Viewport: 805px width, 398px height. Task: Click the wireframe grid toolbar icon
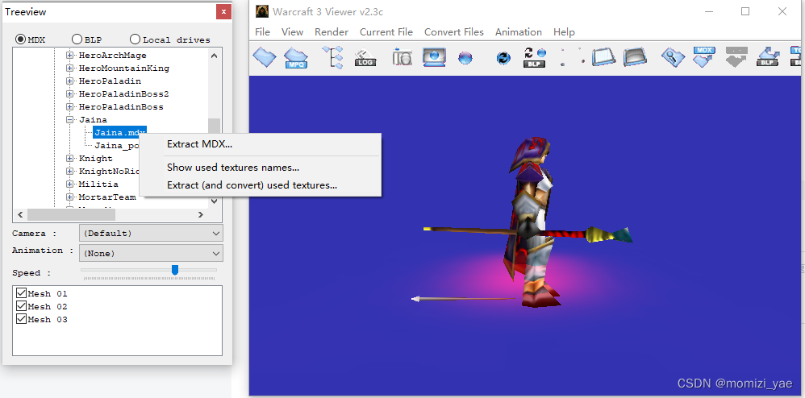603,57
